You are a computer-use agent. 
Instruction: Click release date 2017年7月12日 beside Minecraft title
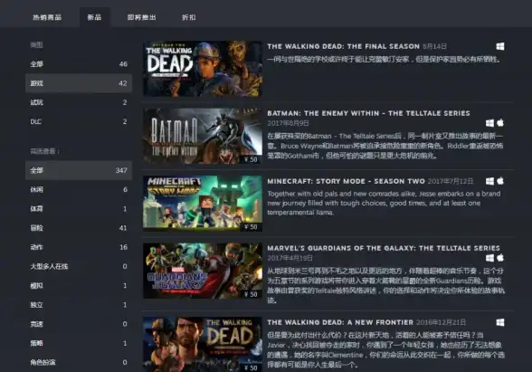pyautogui.click(x=451, y=181)
